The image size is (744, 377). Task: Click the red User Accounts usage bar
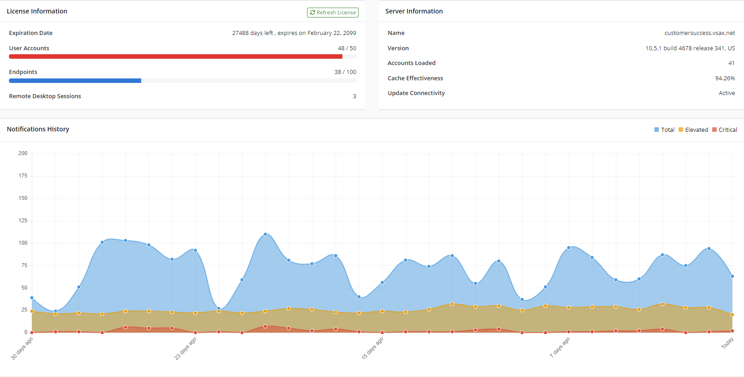click(x=175, y=56)
